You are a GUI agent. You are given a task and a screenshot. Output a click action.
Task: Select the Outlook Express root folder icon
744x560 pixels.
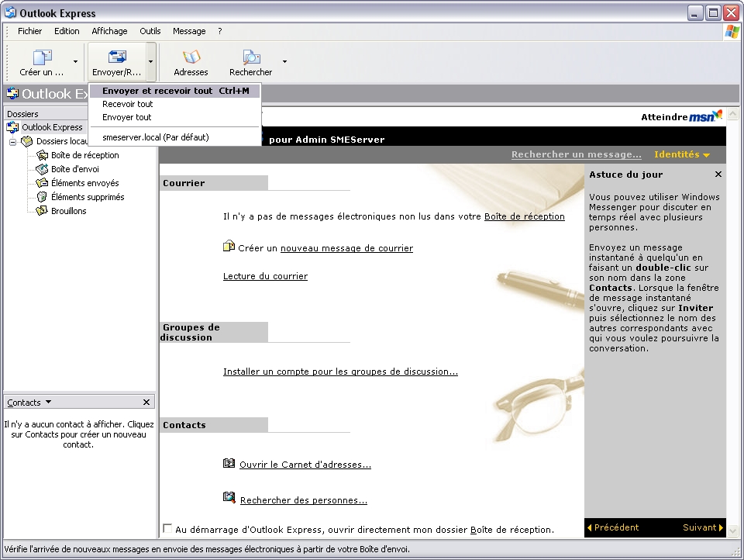click(13, 127)
